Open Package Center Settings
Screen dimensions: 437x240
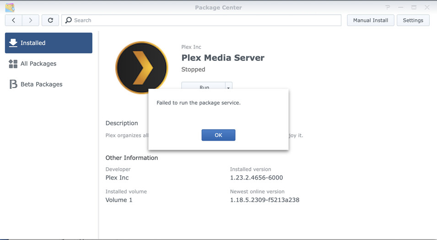[413, 20]
